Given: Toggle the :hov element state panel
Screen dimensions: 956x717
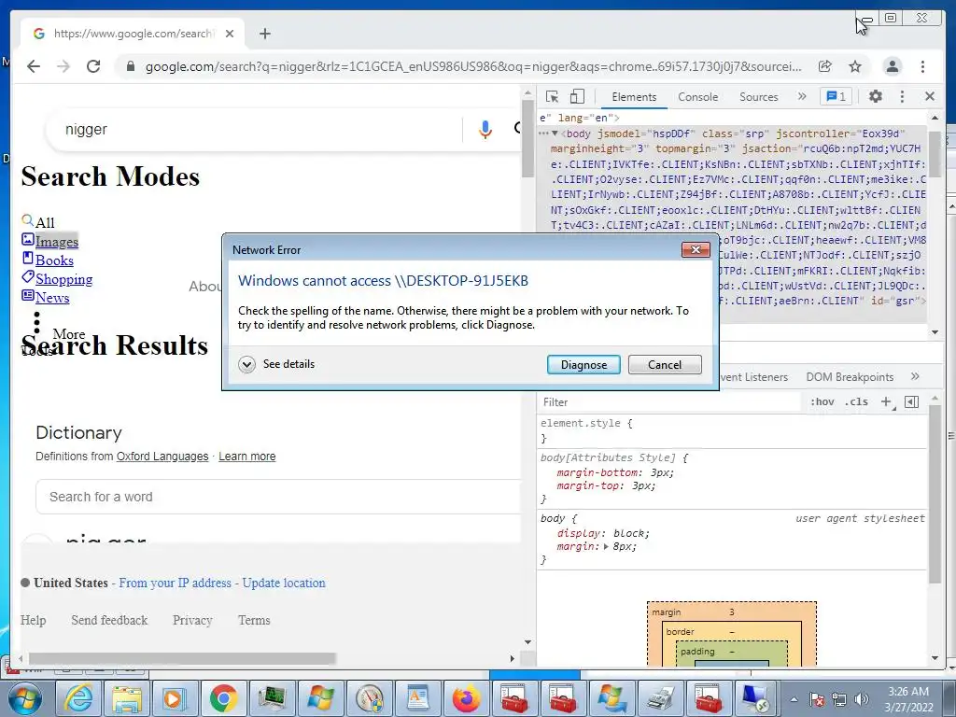Looking at the screenshot, I should pyautogui.click(x=822, y=401).
